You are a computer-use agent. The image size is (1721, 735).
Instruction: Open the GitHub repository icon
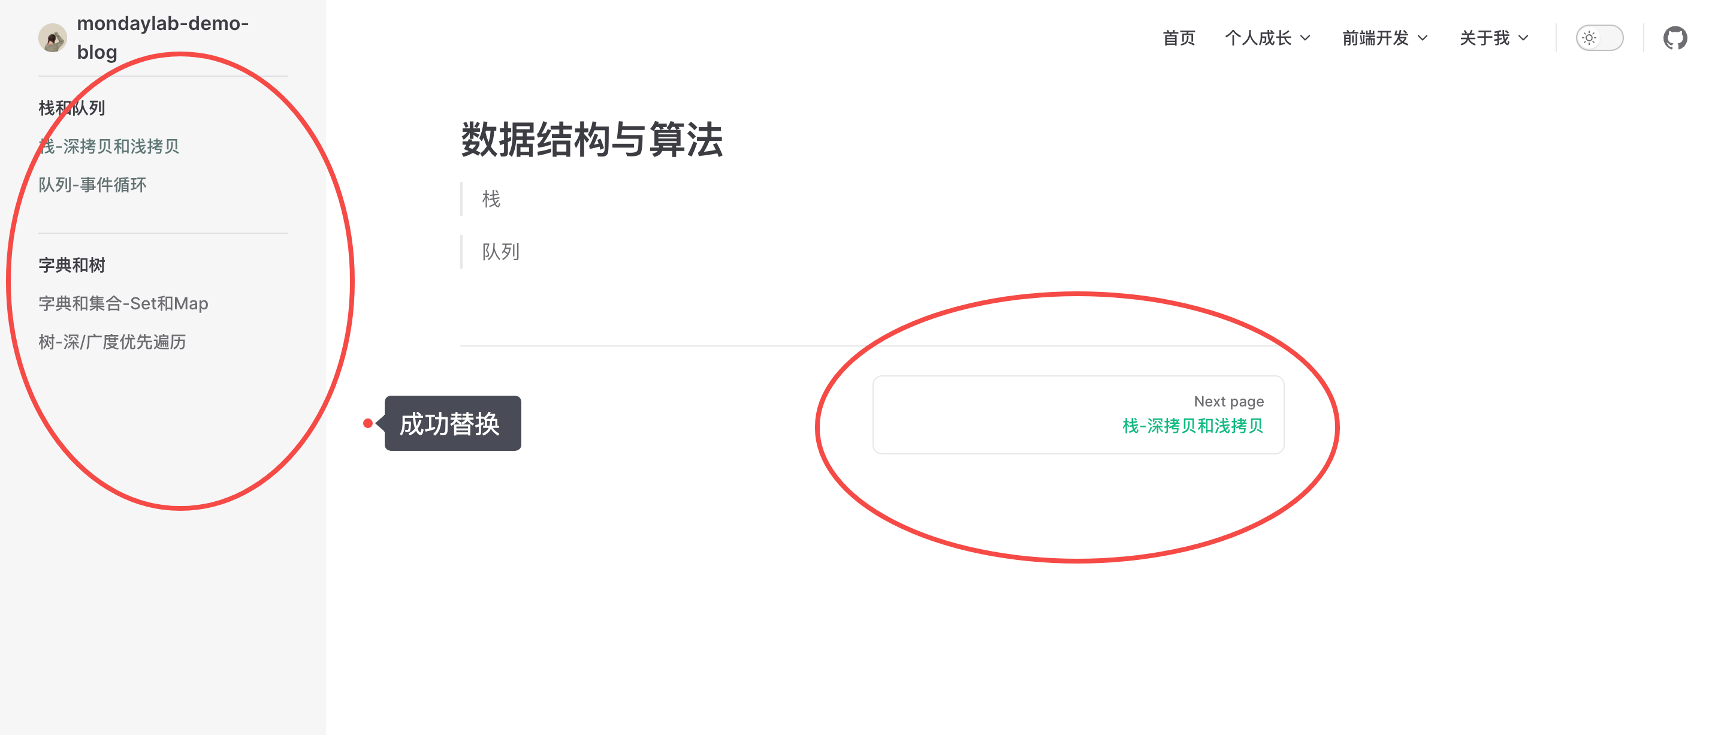coord(1675,38)
